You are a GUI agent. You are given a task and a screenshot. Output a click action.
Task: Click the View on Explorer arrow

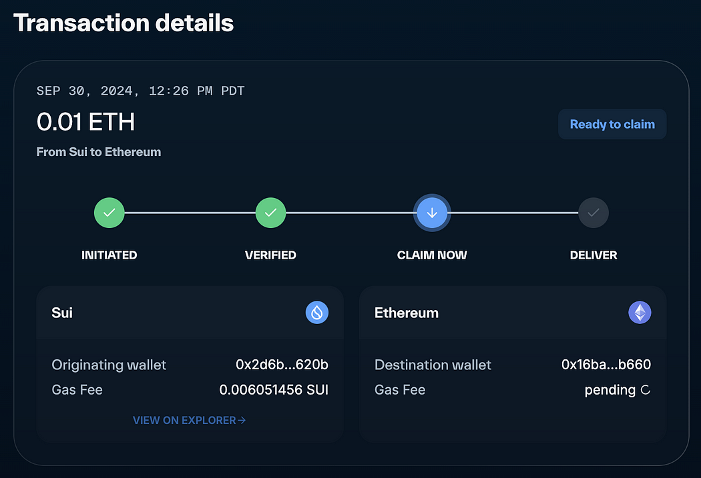(242, 421)
